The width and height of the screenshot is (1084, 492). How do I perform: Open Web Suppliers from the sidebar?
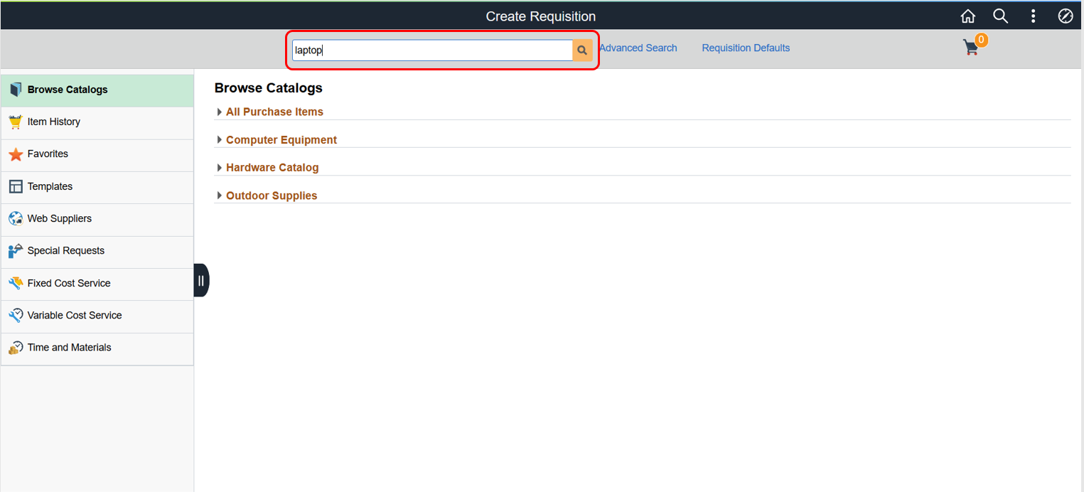pos(97,220)
